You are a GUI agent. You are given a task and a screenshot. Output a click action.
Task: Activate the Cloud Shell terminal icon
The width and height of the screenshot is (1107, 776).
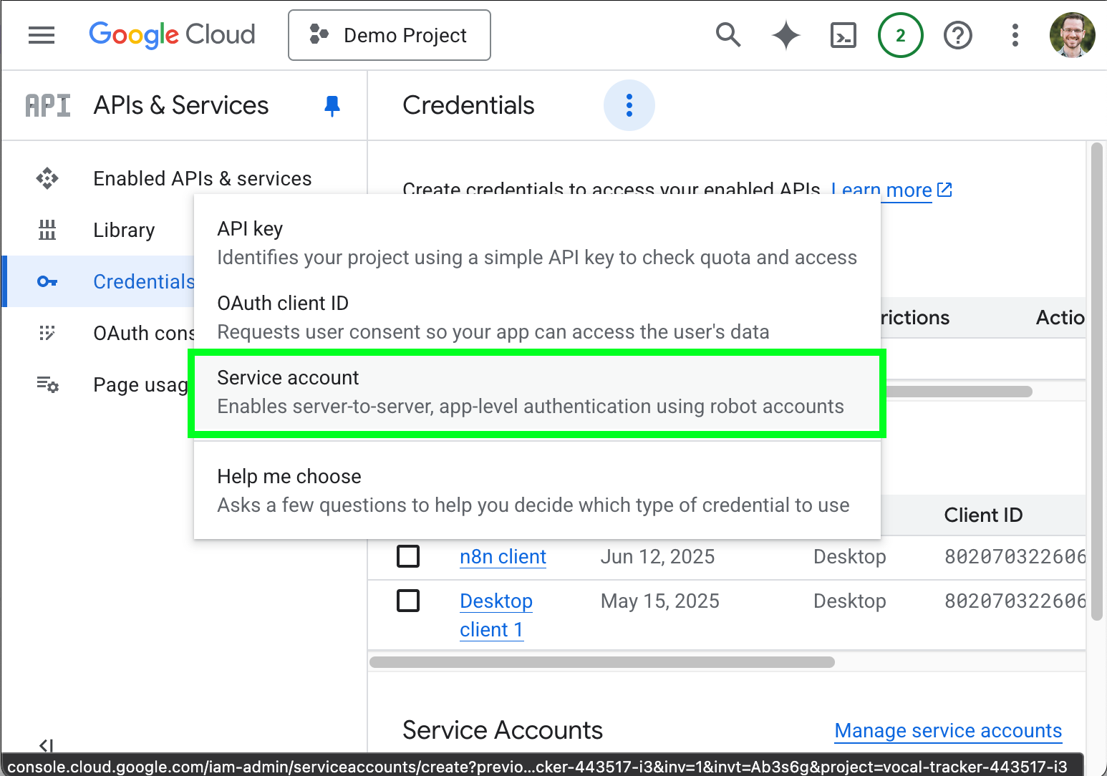843,34
